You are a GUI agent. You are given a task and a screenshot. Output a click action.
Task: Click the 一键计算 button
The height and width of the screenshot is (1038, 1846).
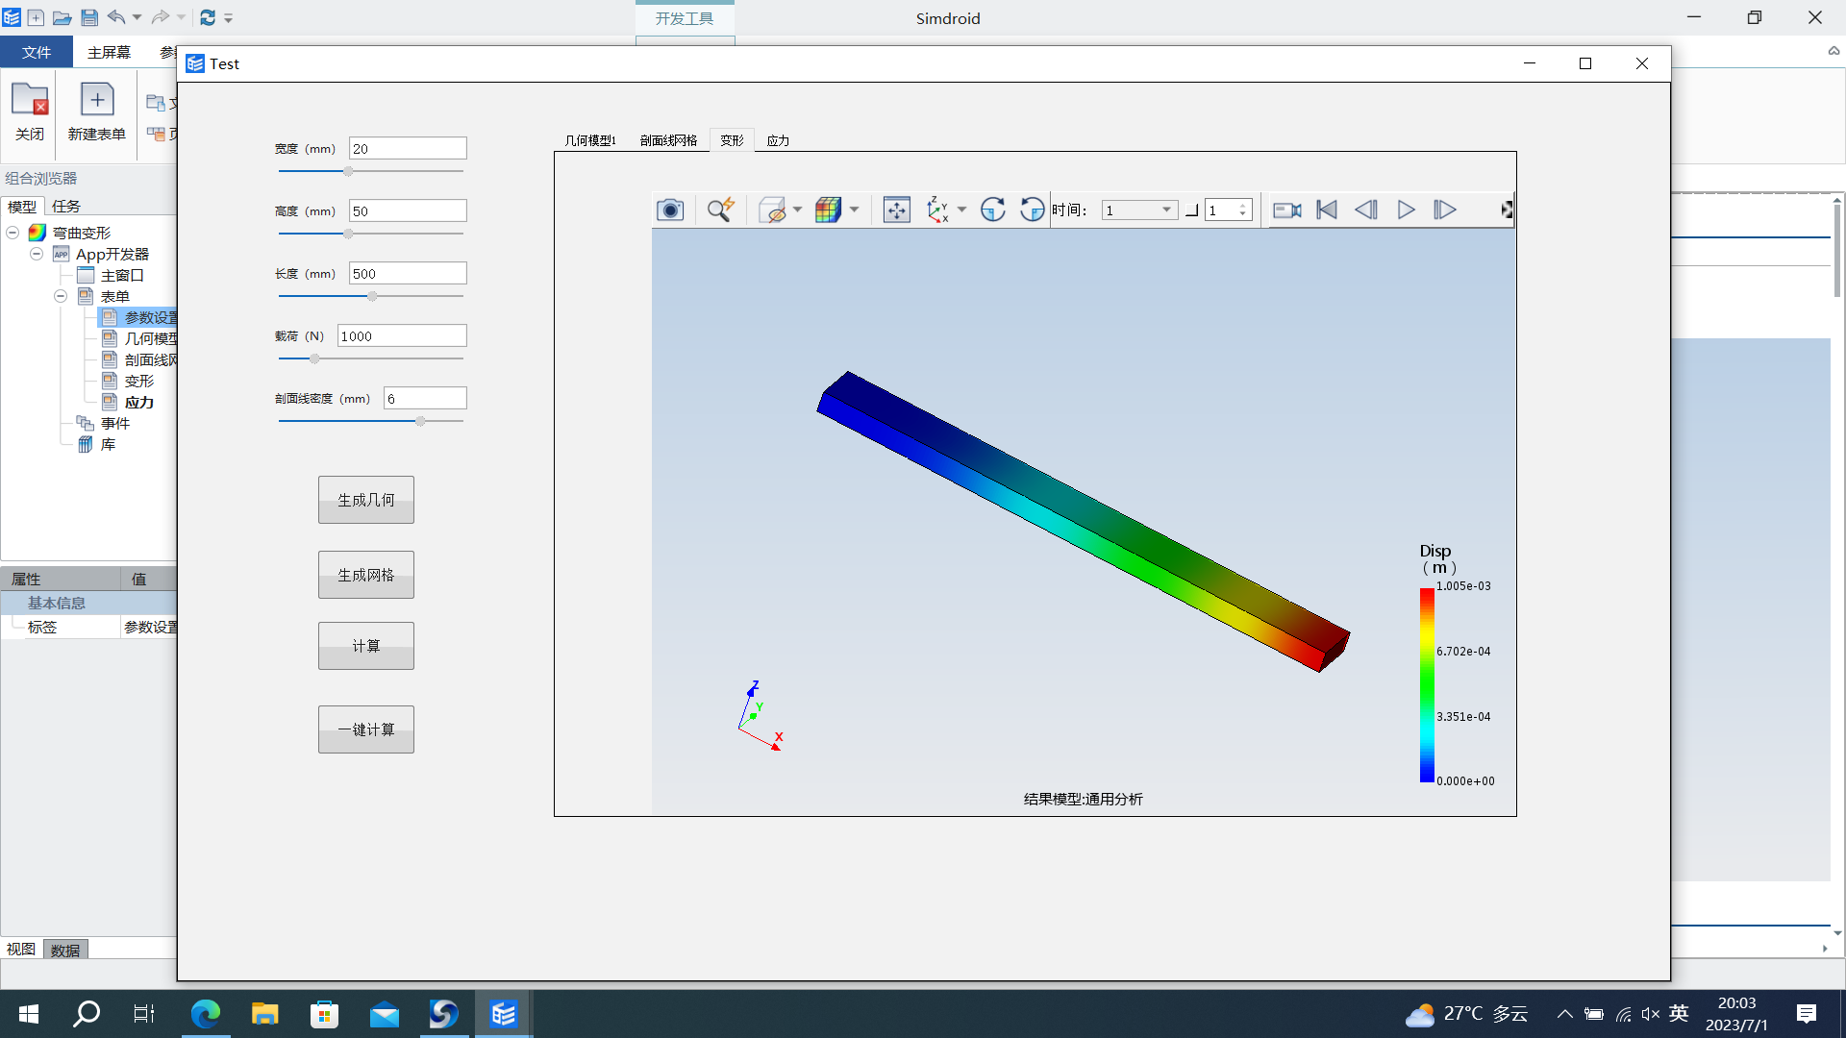pos(366,729)
